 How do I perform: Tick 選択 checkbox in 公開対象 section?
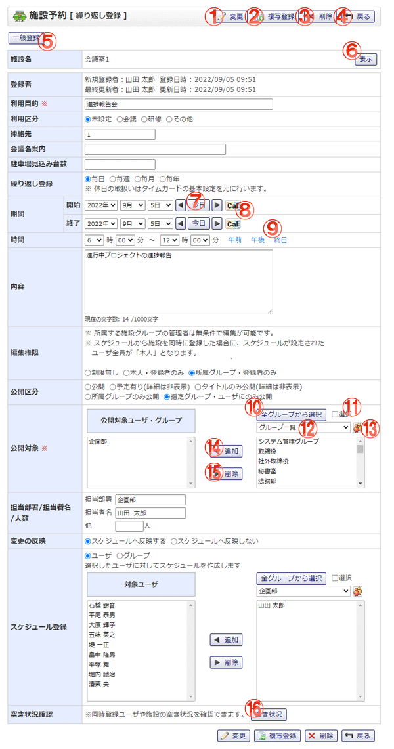click(336, 414)
